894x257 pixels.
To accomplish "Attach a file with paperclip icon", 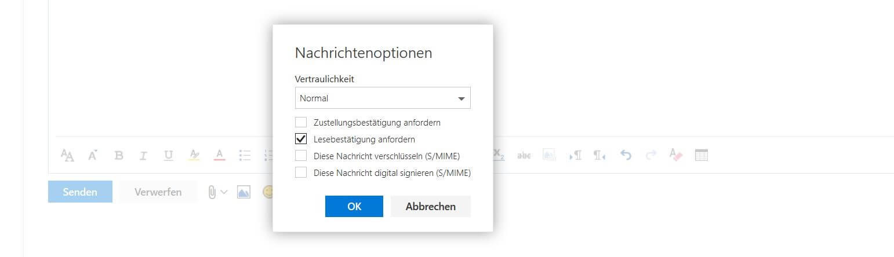I will 212,192.
